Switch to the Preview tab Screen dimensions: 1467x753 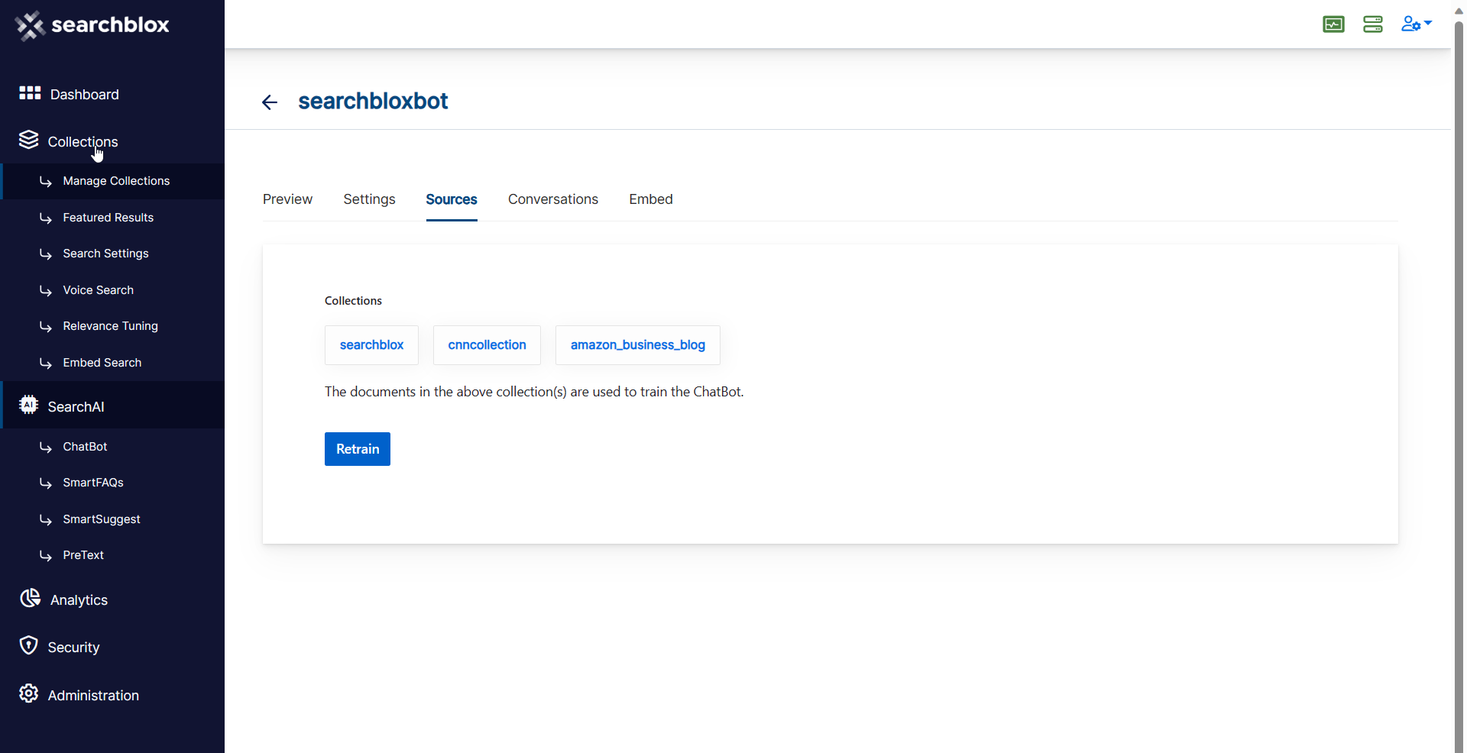pyautogui.click(x=287, y=199)
